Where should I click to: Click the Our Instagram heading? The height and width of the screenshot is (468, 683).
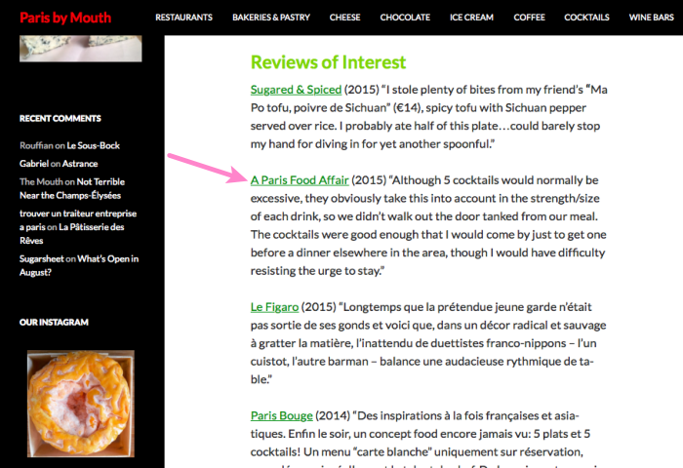tap(54, 322)
